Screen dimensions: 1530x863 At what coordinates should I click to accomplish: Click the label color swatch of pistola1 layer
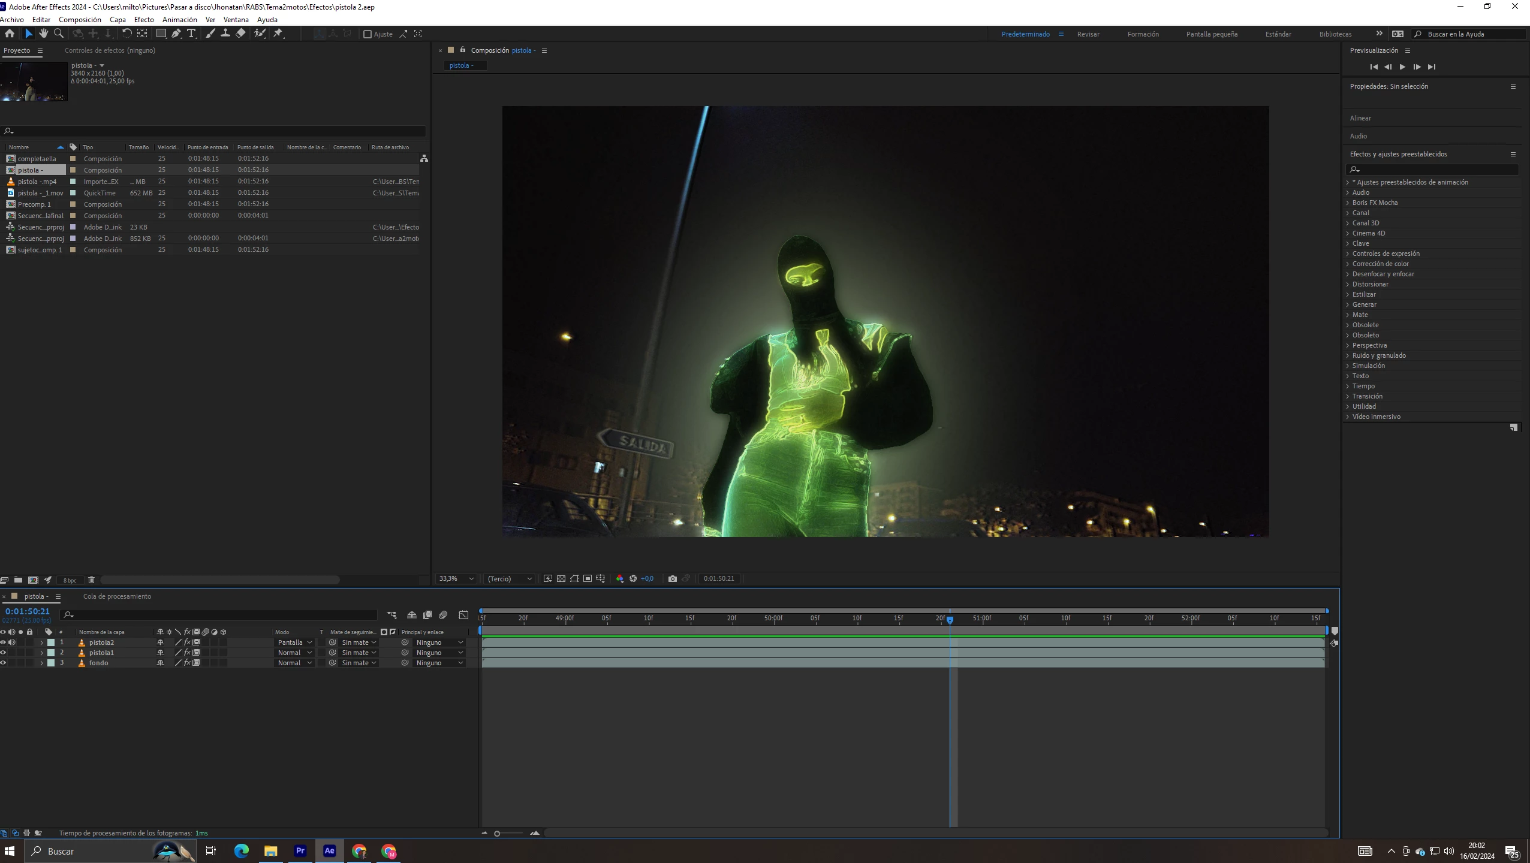click(x=51, y=653)
